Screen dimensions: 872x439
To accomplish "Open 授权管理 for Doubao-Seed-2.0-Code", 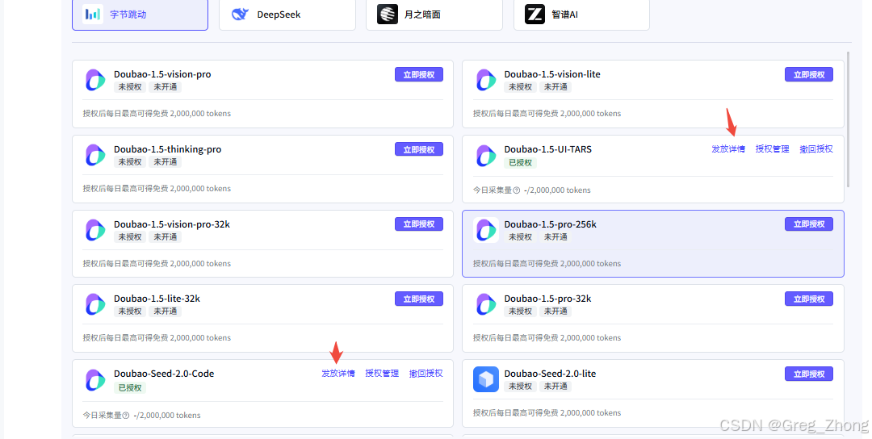I will coord(382,374).
